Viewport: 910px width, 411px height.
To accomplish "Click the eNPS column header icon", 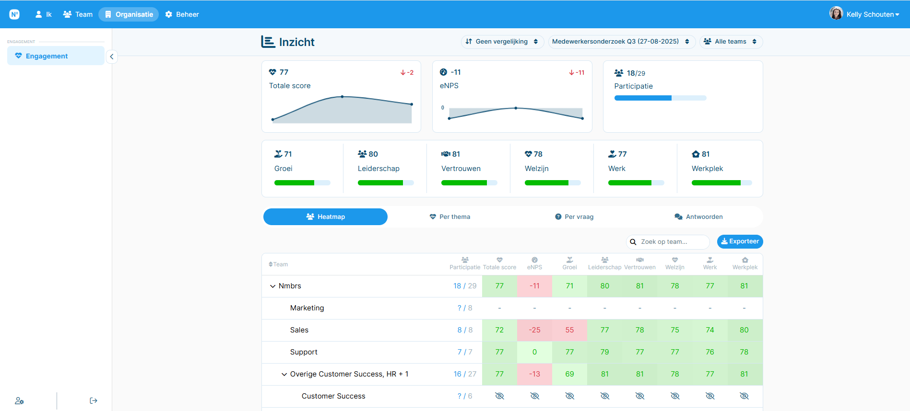I will pos(534,260).
